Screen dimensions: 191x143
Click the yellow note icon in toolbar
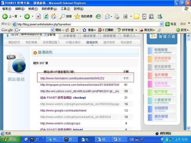click(x=137, y=17)
